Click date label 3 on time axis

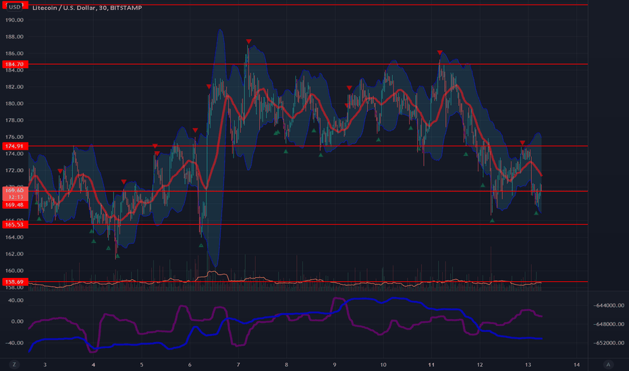coord(45,364)
